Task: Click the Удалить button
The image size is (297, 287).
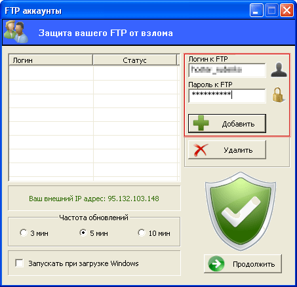Action: click(227, 150)
